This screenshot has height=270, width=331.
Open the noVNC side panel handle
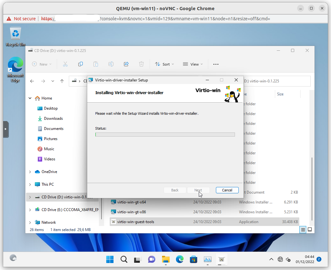(x=6, y=129)
